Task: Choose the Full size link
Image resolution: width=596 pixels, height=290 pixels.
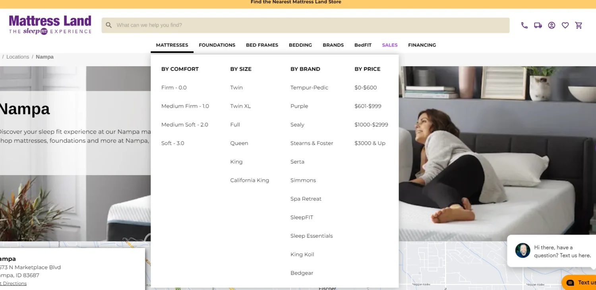Action: (x=235, y=125)
